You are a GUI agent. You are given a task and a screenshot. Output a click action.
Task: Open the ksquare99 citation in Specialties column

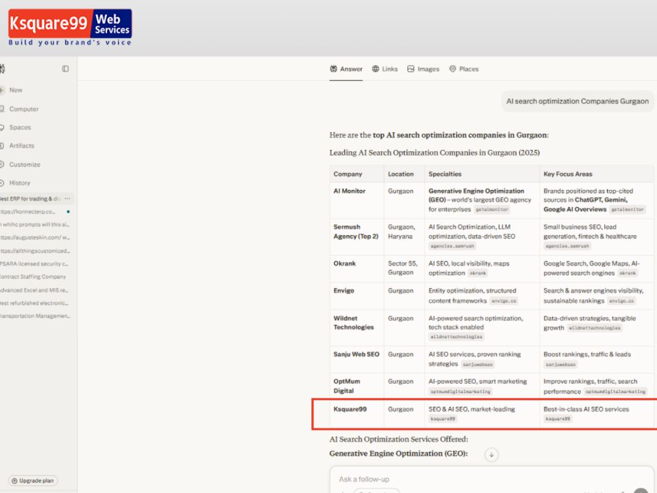pos(442,419)
